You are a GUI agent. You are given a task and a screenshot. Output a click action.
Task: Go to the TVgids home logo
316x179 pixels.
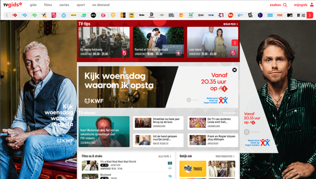(x=13, y=5)
